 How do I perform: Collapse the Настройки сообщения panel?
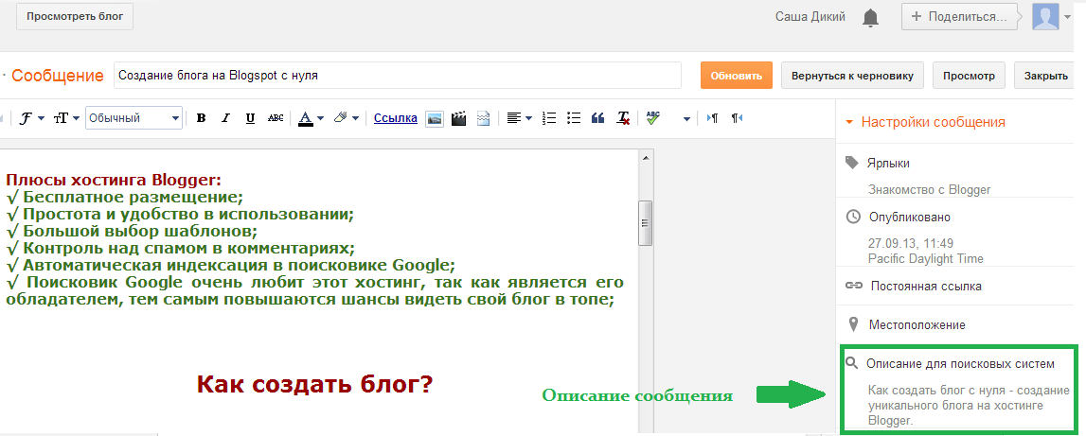[x=926, y=123]
